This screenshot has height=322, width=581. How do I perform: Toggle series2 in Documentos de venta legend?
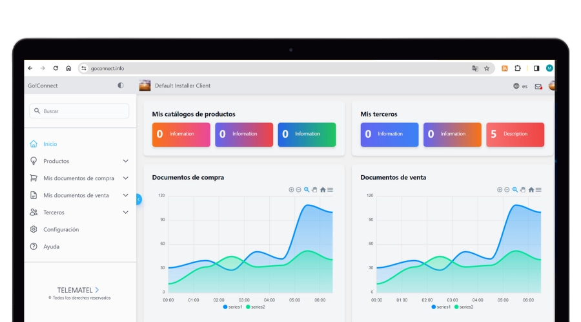point(464,307)
